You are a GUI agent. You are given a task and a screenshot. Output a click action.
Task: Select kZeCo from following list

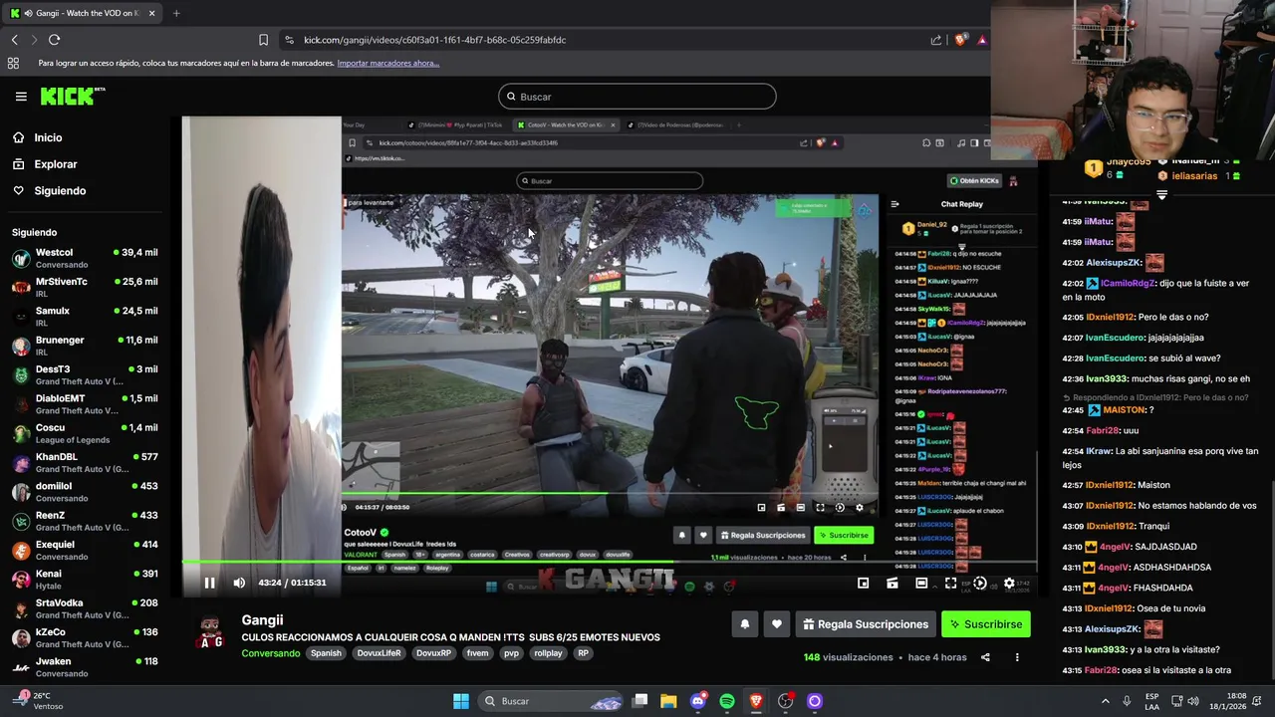tap(84, 637)
